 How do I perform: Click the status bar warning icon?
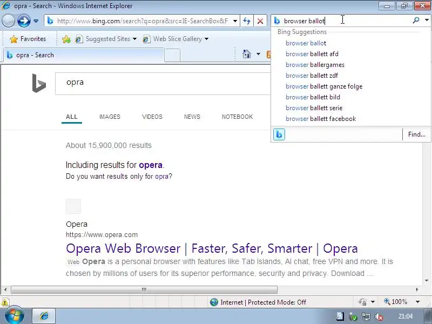5,302
